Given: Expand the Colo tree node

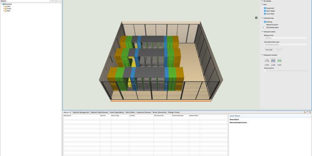Looking at the screenshot, I should click(4, 6).
